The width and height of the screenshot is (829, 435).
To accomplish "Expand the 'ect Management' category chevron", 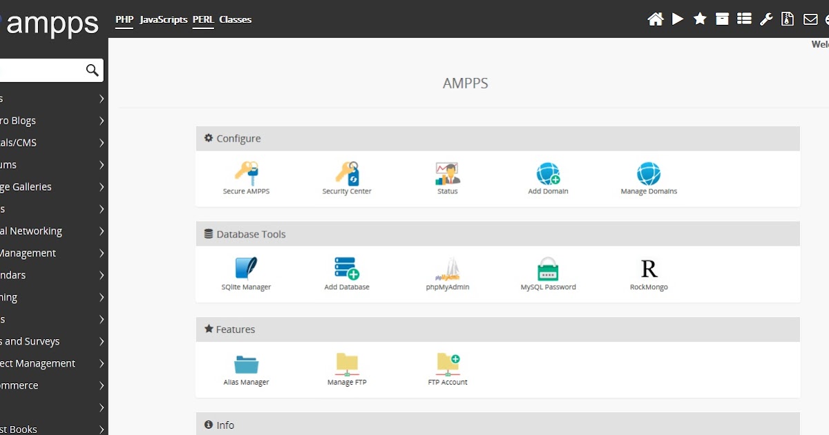I will pos(102,364).
